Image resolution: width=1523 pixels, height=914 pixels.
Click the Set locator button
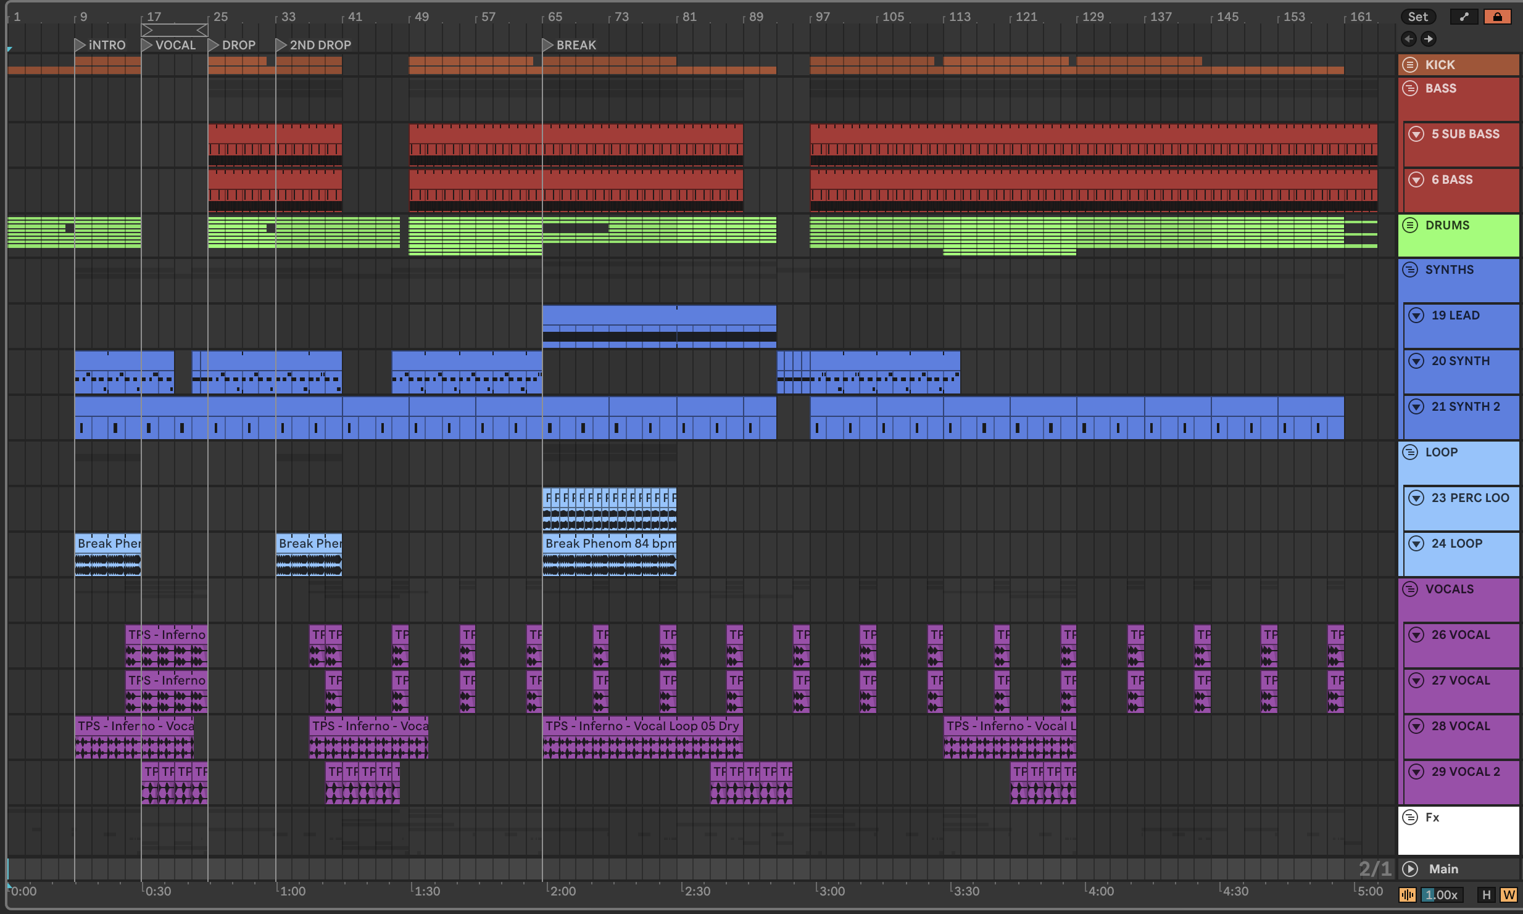(1417, 17)
